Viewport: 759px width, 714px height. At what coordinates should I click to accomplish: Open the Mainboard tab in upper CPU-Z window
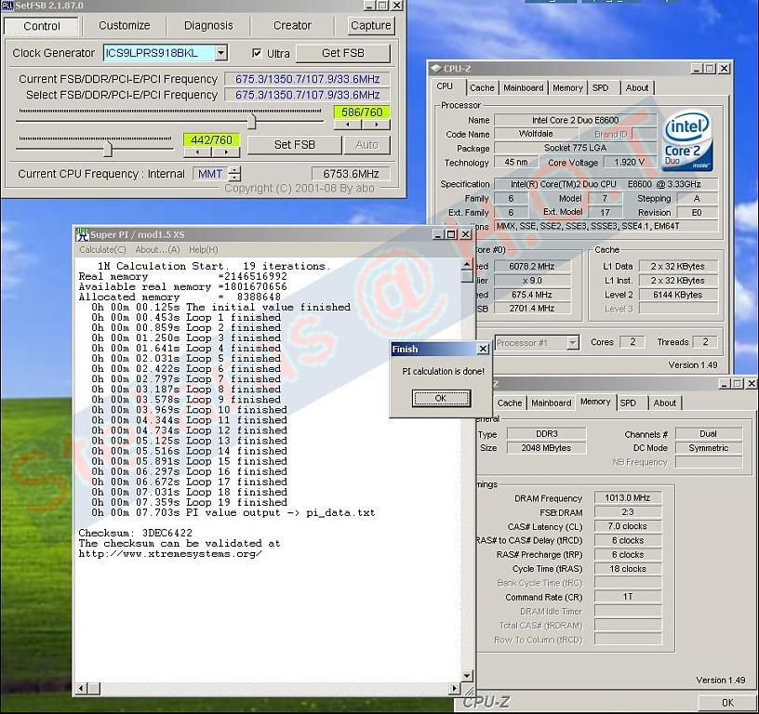pyautogui.click(x=524, y=88)
